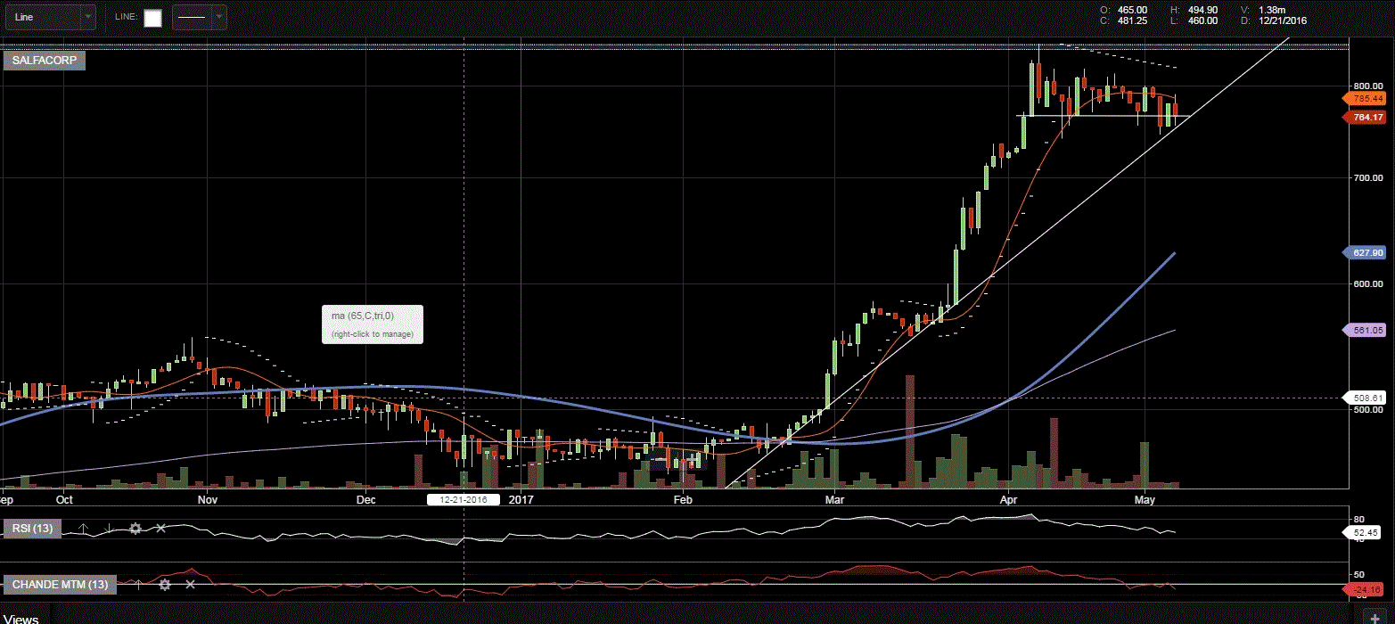Remove CHANDE MTM (13) study with X
This screenshot has width=1395, height=624.
(x=190, y=584)
